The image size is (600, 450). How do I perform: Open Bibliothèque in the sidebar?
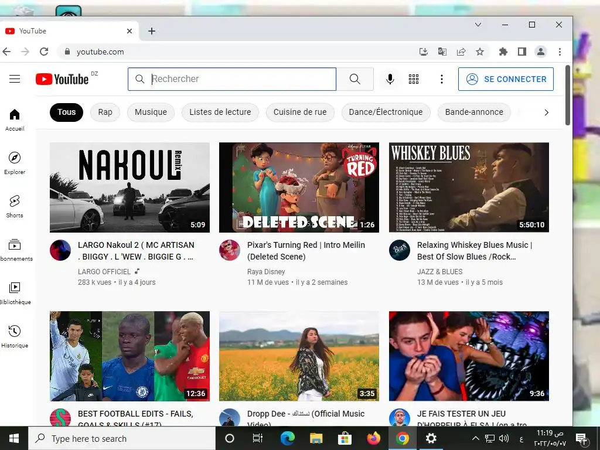click(x=15, y=293)
